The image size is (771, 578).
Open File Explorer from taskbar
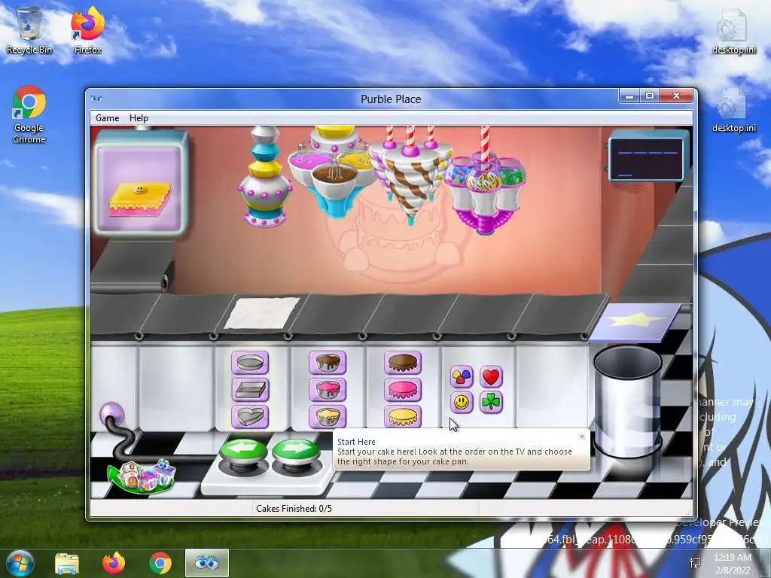pyautogui.click(x=67, y=564)
